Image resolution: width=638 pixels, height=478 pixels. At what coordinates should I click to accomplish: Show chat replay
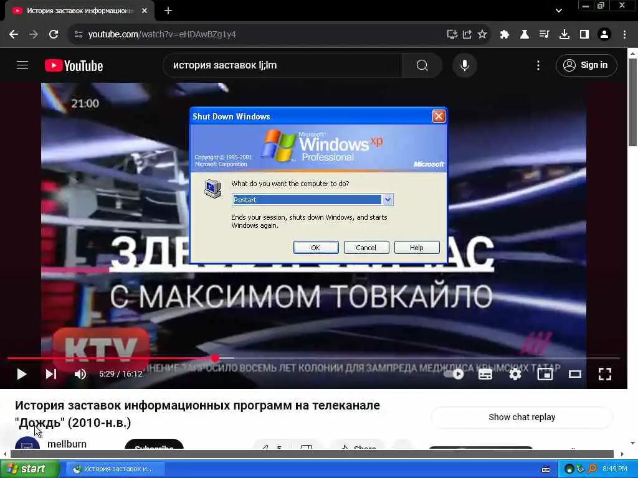point(522,417)
